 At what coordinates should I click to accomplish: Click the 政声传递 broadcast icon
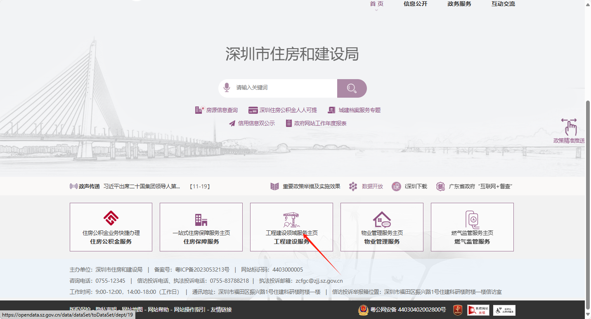point(74,186)
